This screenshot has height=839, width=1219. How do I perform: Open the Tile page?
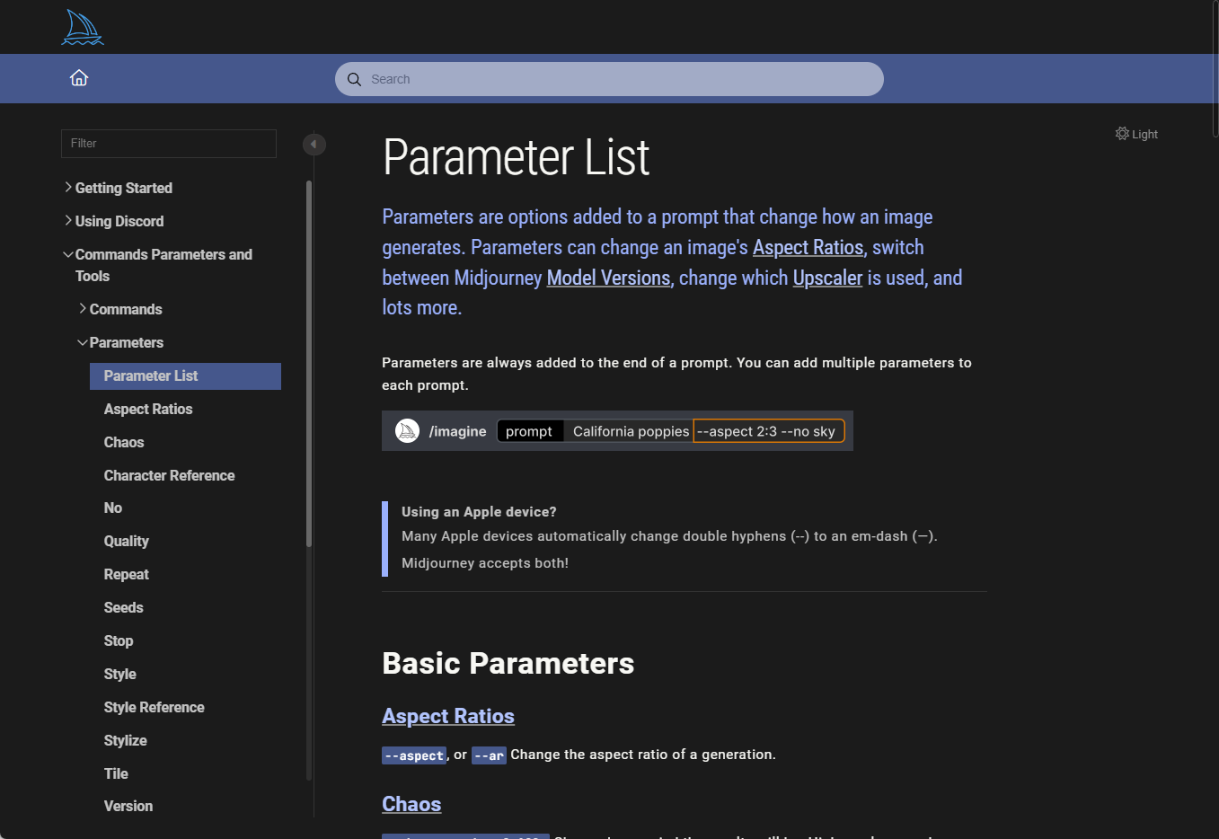coord(116,773)
